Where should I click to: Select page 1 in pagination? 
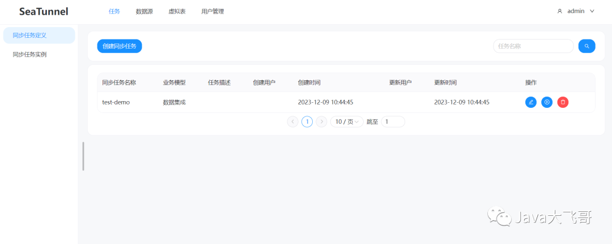[x=307, y=122]
